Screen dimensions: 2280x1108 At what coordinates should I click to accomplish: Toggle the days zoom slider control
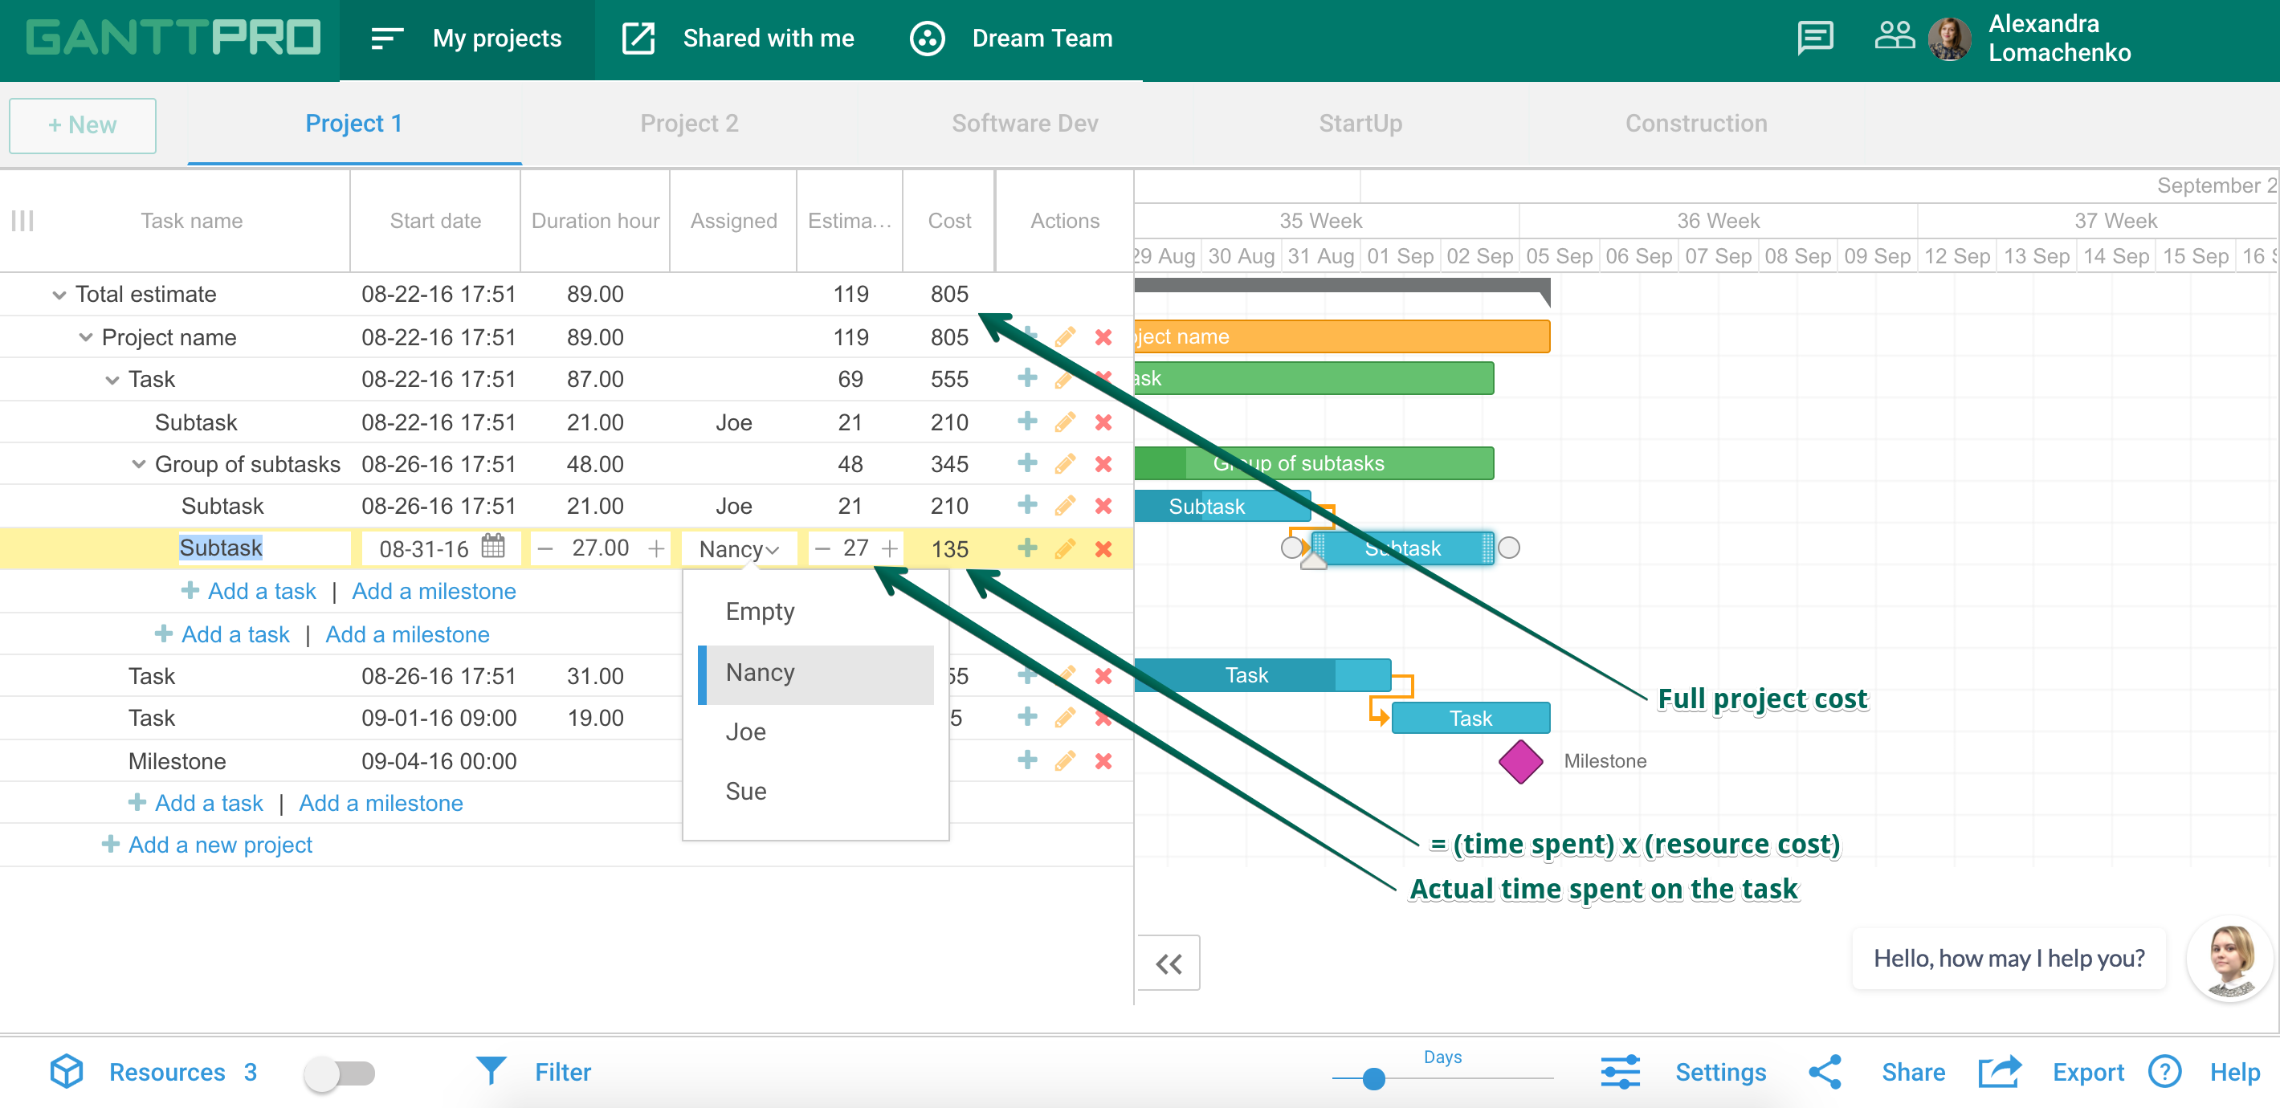(1372, 1076)
